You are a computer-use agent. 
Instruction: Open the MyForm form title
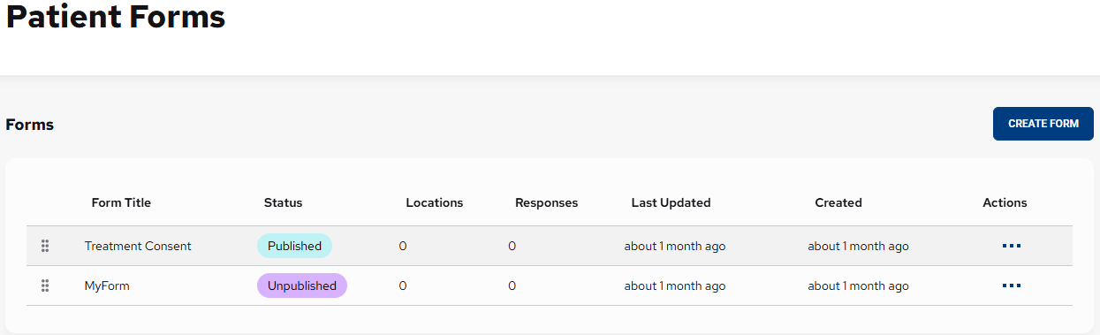click(x=107, y=286)
